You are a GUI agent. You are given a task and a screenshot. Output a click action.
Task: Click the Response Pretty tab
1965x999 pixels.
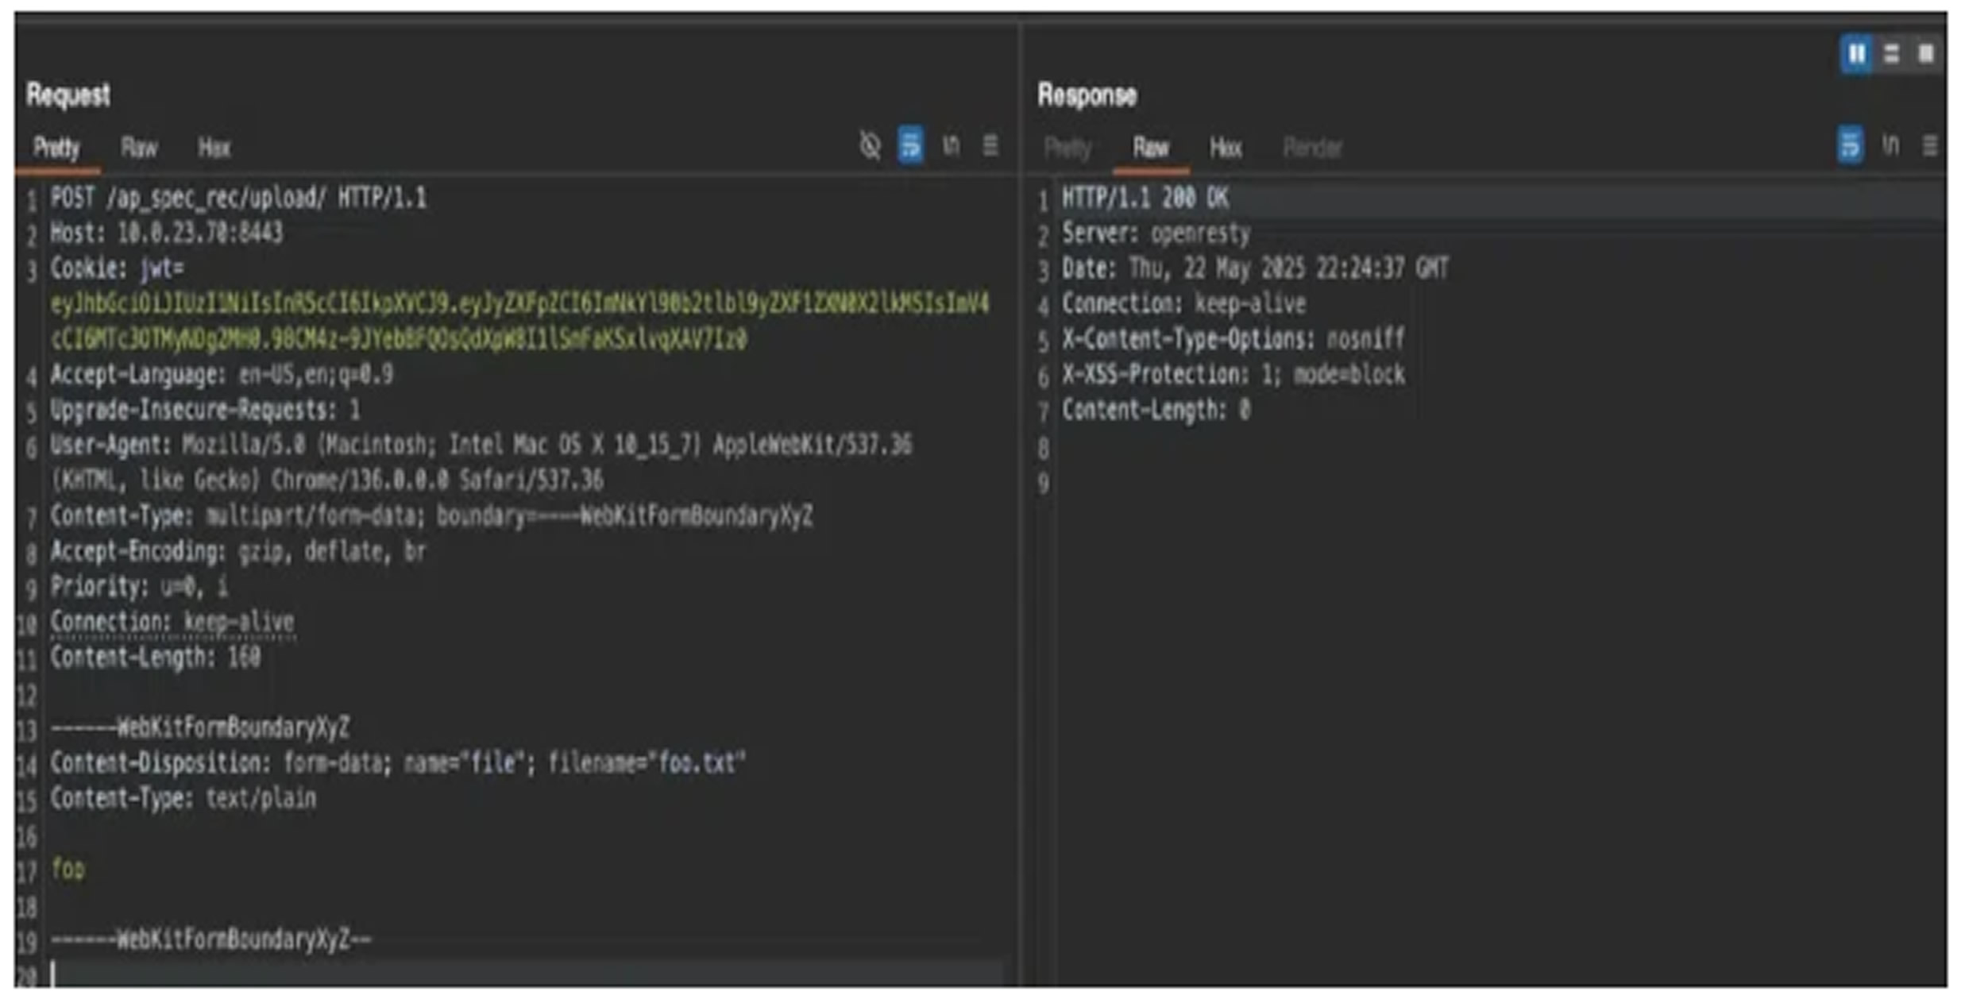click(1067, 148)
